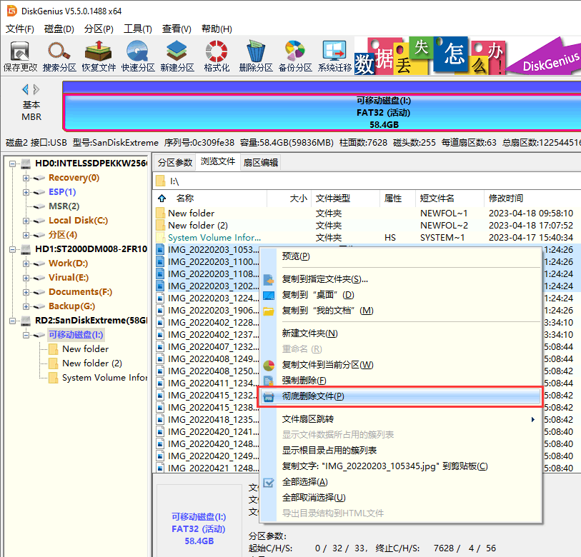Switch to the 浏览文件 tab
581x557 pixels.
(x=218, y=162)
